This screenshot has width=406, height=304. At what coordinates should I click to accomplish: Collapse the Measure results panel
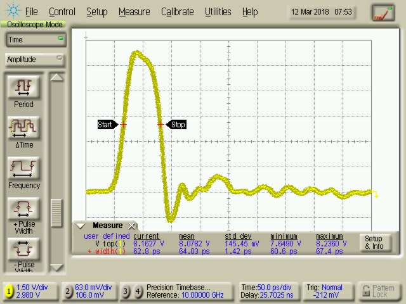(81, 225)
